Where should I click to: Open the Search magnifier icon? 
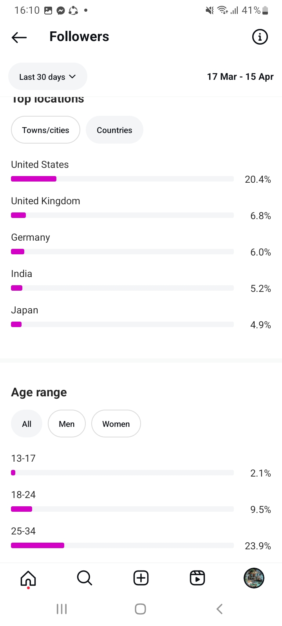coord(84,578)
